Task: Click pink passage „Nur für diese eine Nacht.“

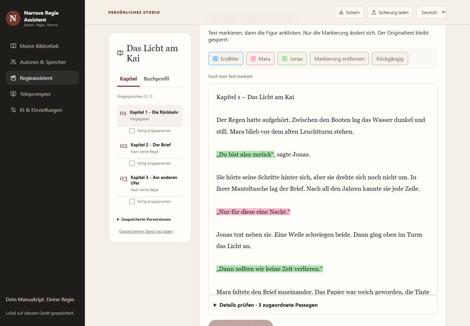Action: click(253, 212)
